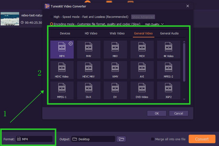Viewport: 219px width, 146px height.
Task: Switch to the General Audio tab
Action: (169, 33)
